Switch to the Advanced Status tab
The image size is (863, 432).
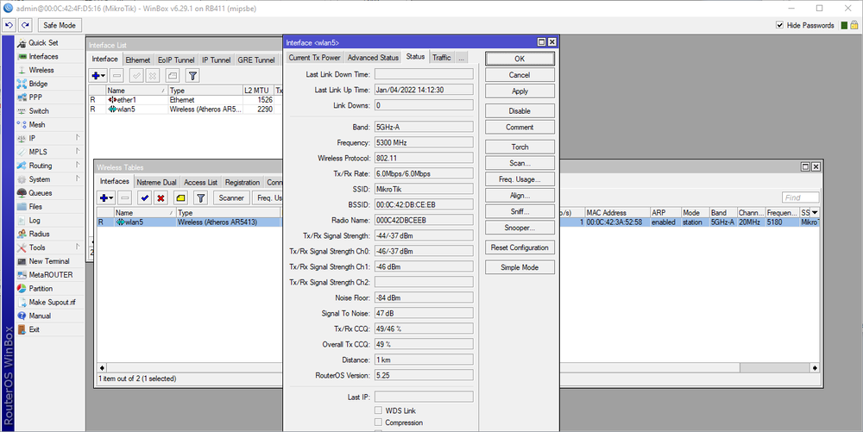pyautogui.click(x=373, y=58)
